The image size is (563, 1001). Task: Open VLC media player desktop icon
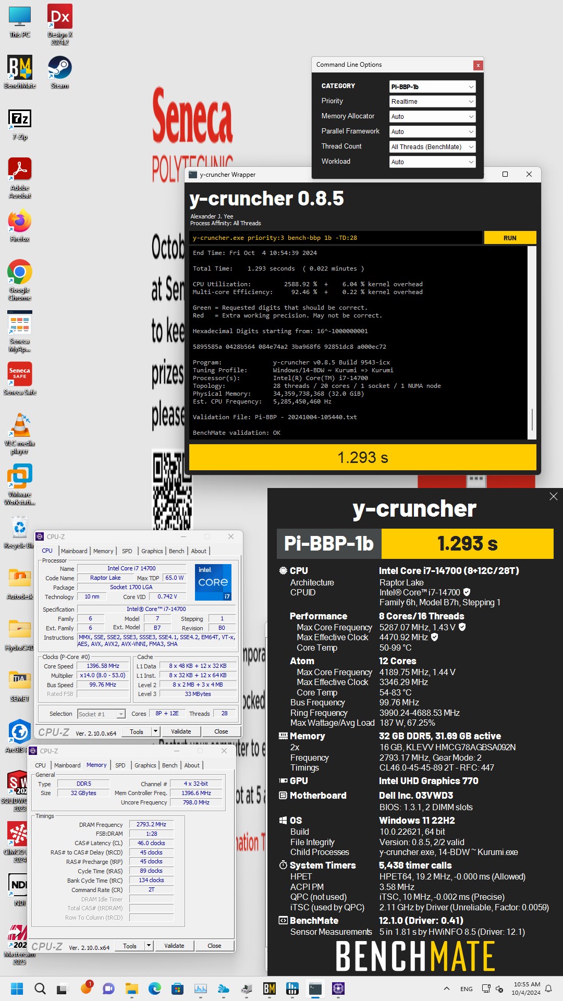pyautogui.click(x=20, y=434)
